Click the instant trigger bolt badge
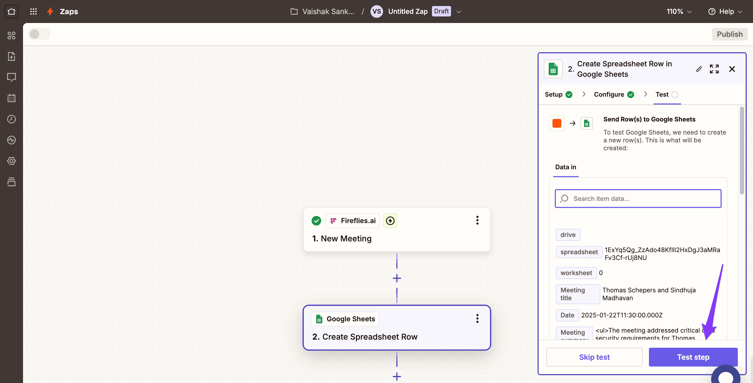This screenshot has height=383, width=753. (x=390, y=221)
